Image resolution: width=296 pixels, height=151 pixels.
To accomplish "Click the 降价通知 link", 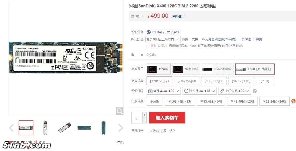I will tap(178, 16).
